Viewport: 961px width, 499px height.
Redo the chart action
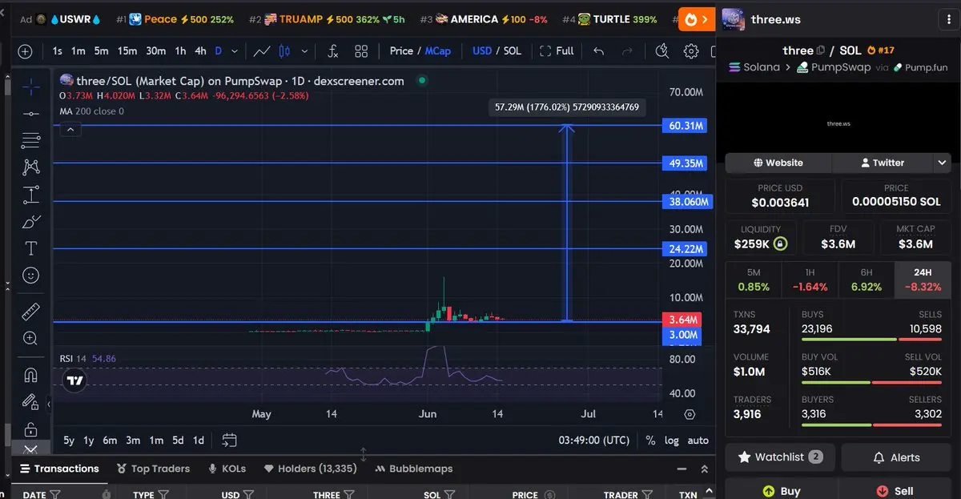coord(627,51)
